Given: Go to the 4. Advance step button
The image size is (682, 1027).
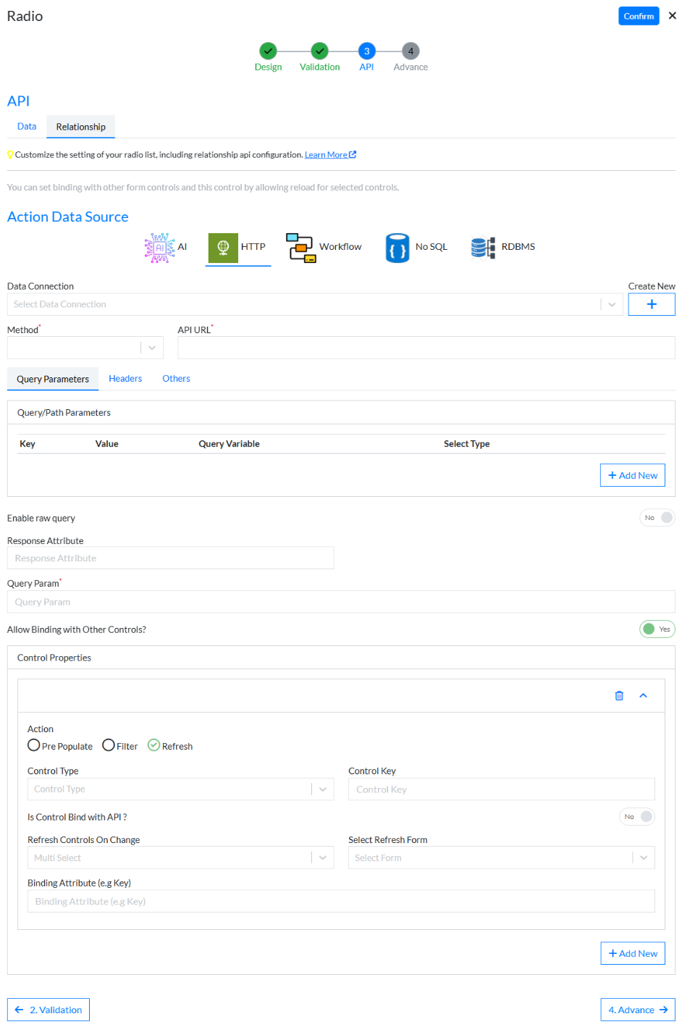Looking at the screenshot, I should click(637, 1010).
